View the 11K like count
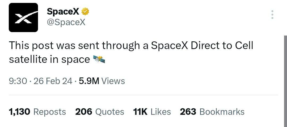 click(140, 112)
